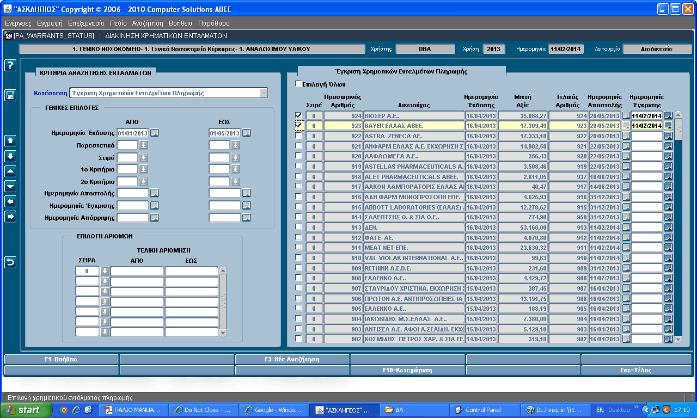Viewport: 697px width, 418px height.
Task: Check the ΑΛΦΑΩΜΕΓΑ row checkbox
Action: click(x=298, y=156)
